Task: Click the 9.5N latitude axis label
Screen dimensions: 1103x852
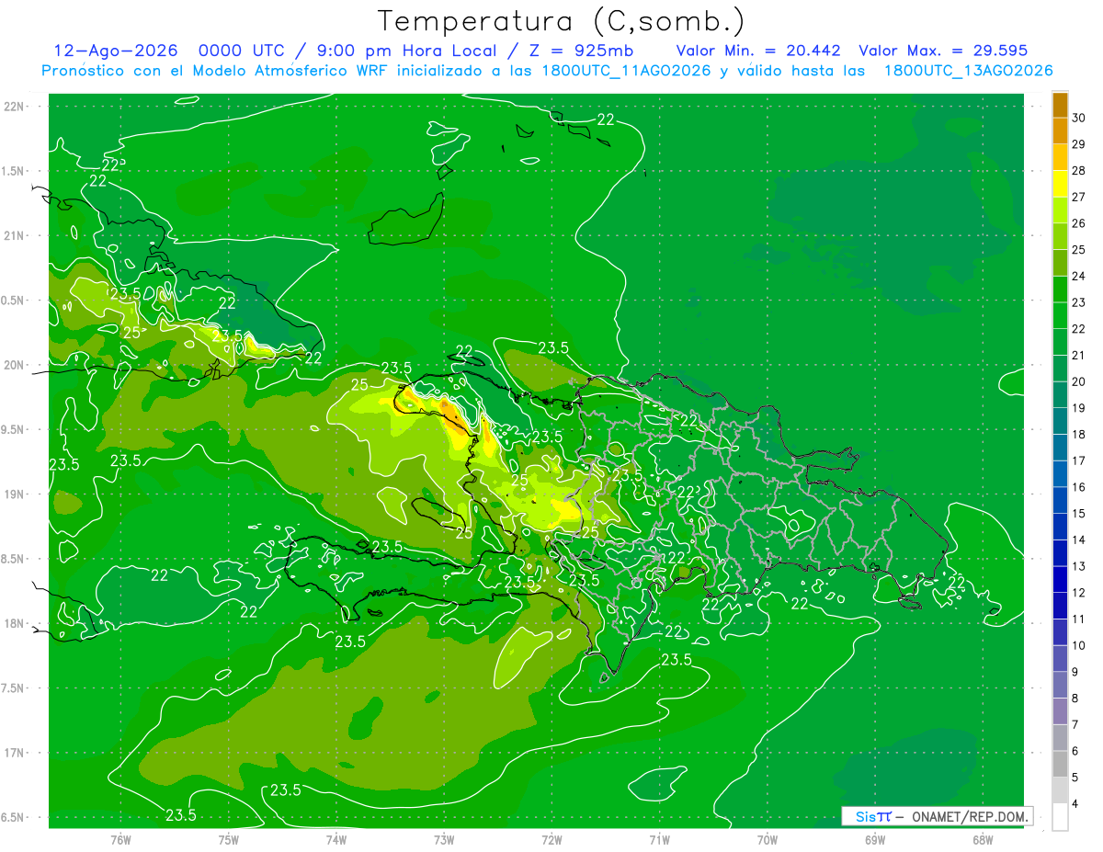Action: pyautogui.click(x=14, y=429)
